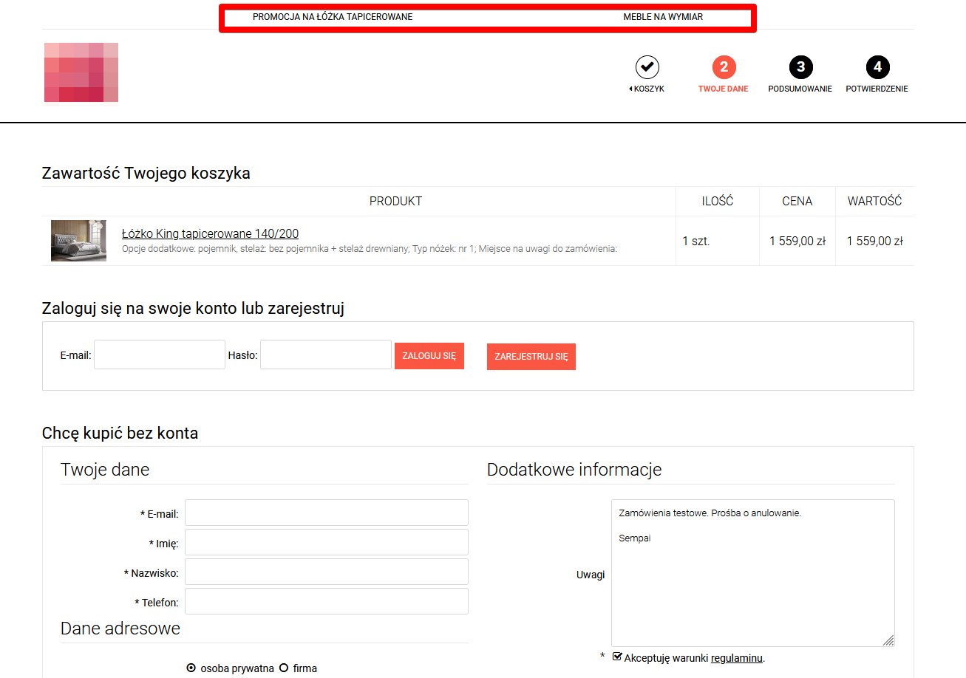The image size is (966, 678).
Task: Click the Koszyk checkmark step icon
Action: point(647,67)
